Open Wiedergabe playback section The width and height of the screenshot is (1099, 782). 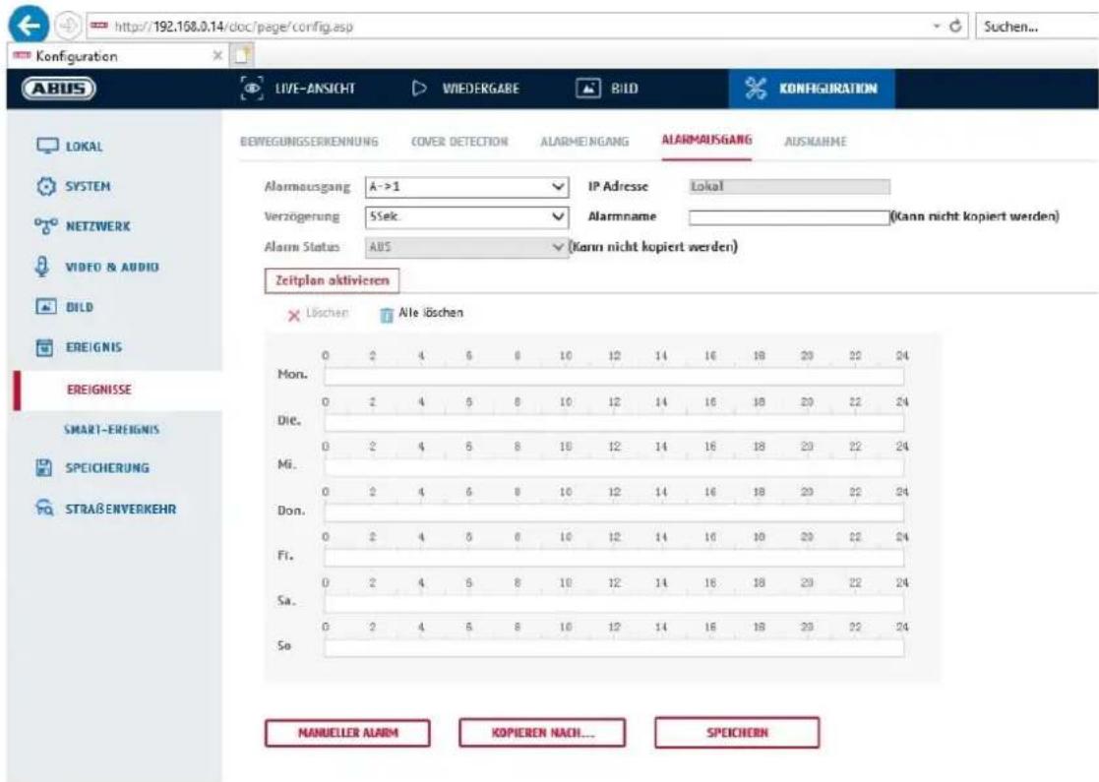click(x=466, y=89)
